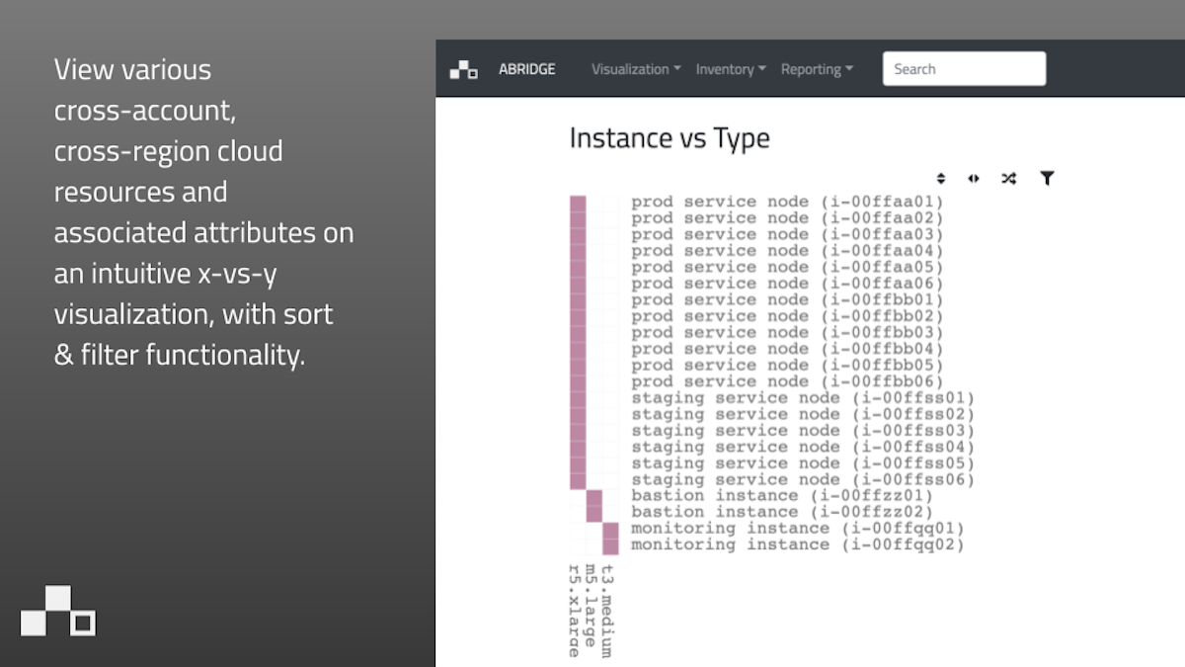Viewport: 1185px width, 667px height.
Task: Click m5.large cell for bastion i-00ffzz01
Action: [x=594, y=496]
